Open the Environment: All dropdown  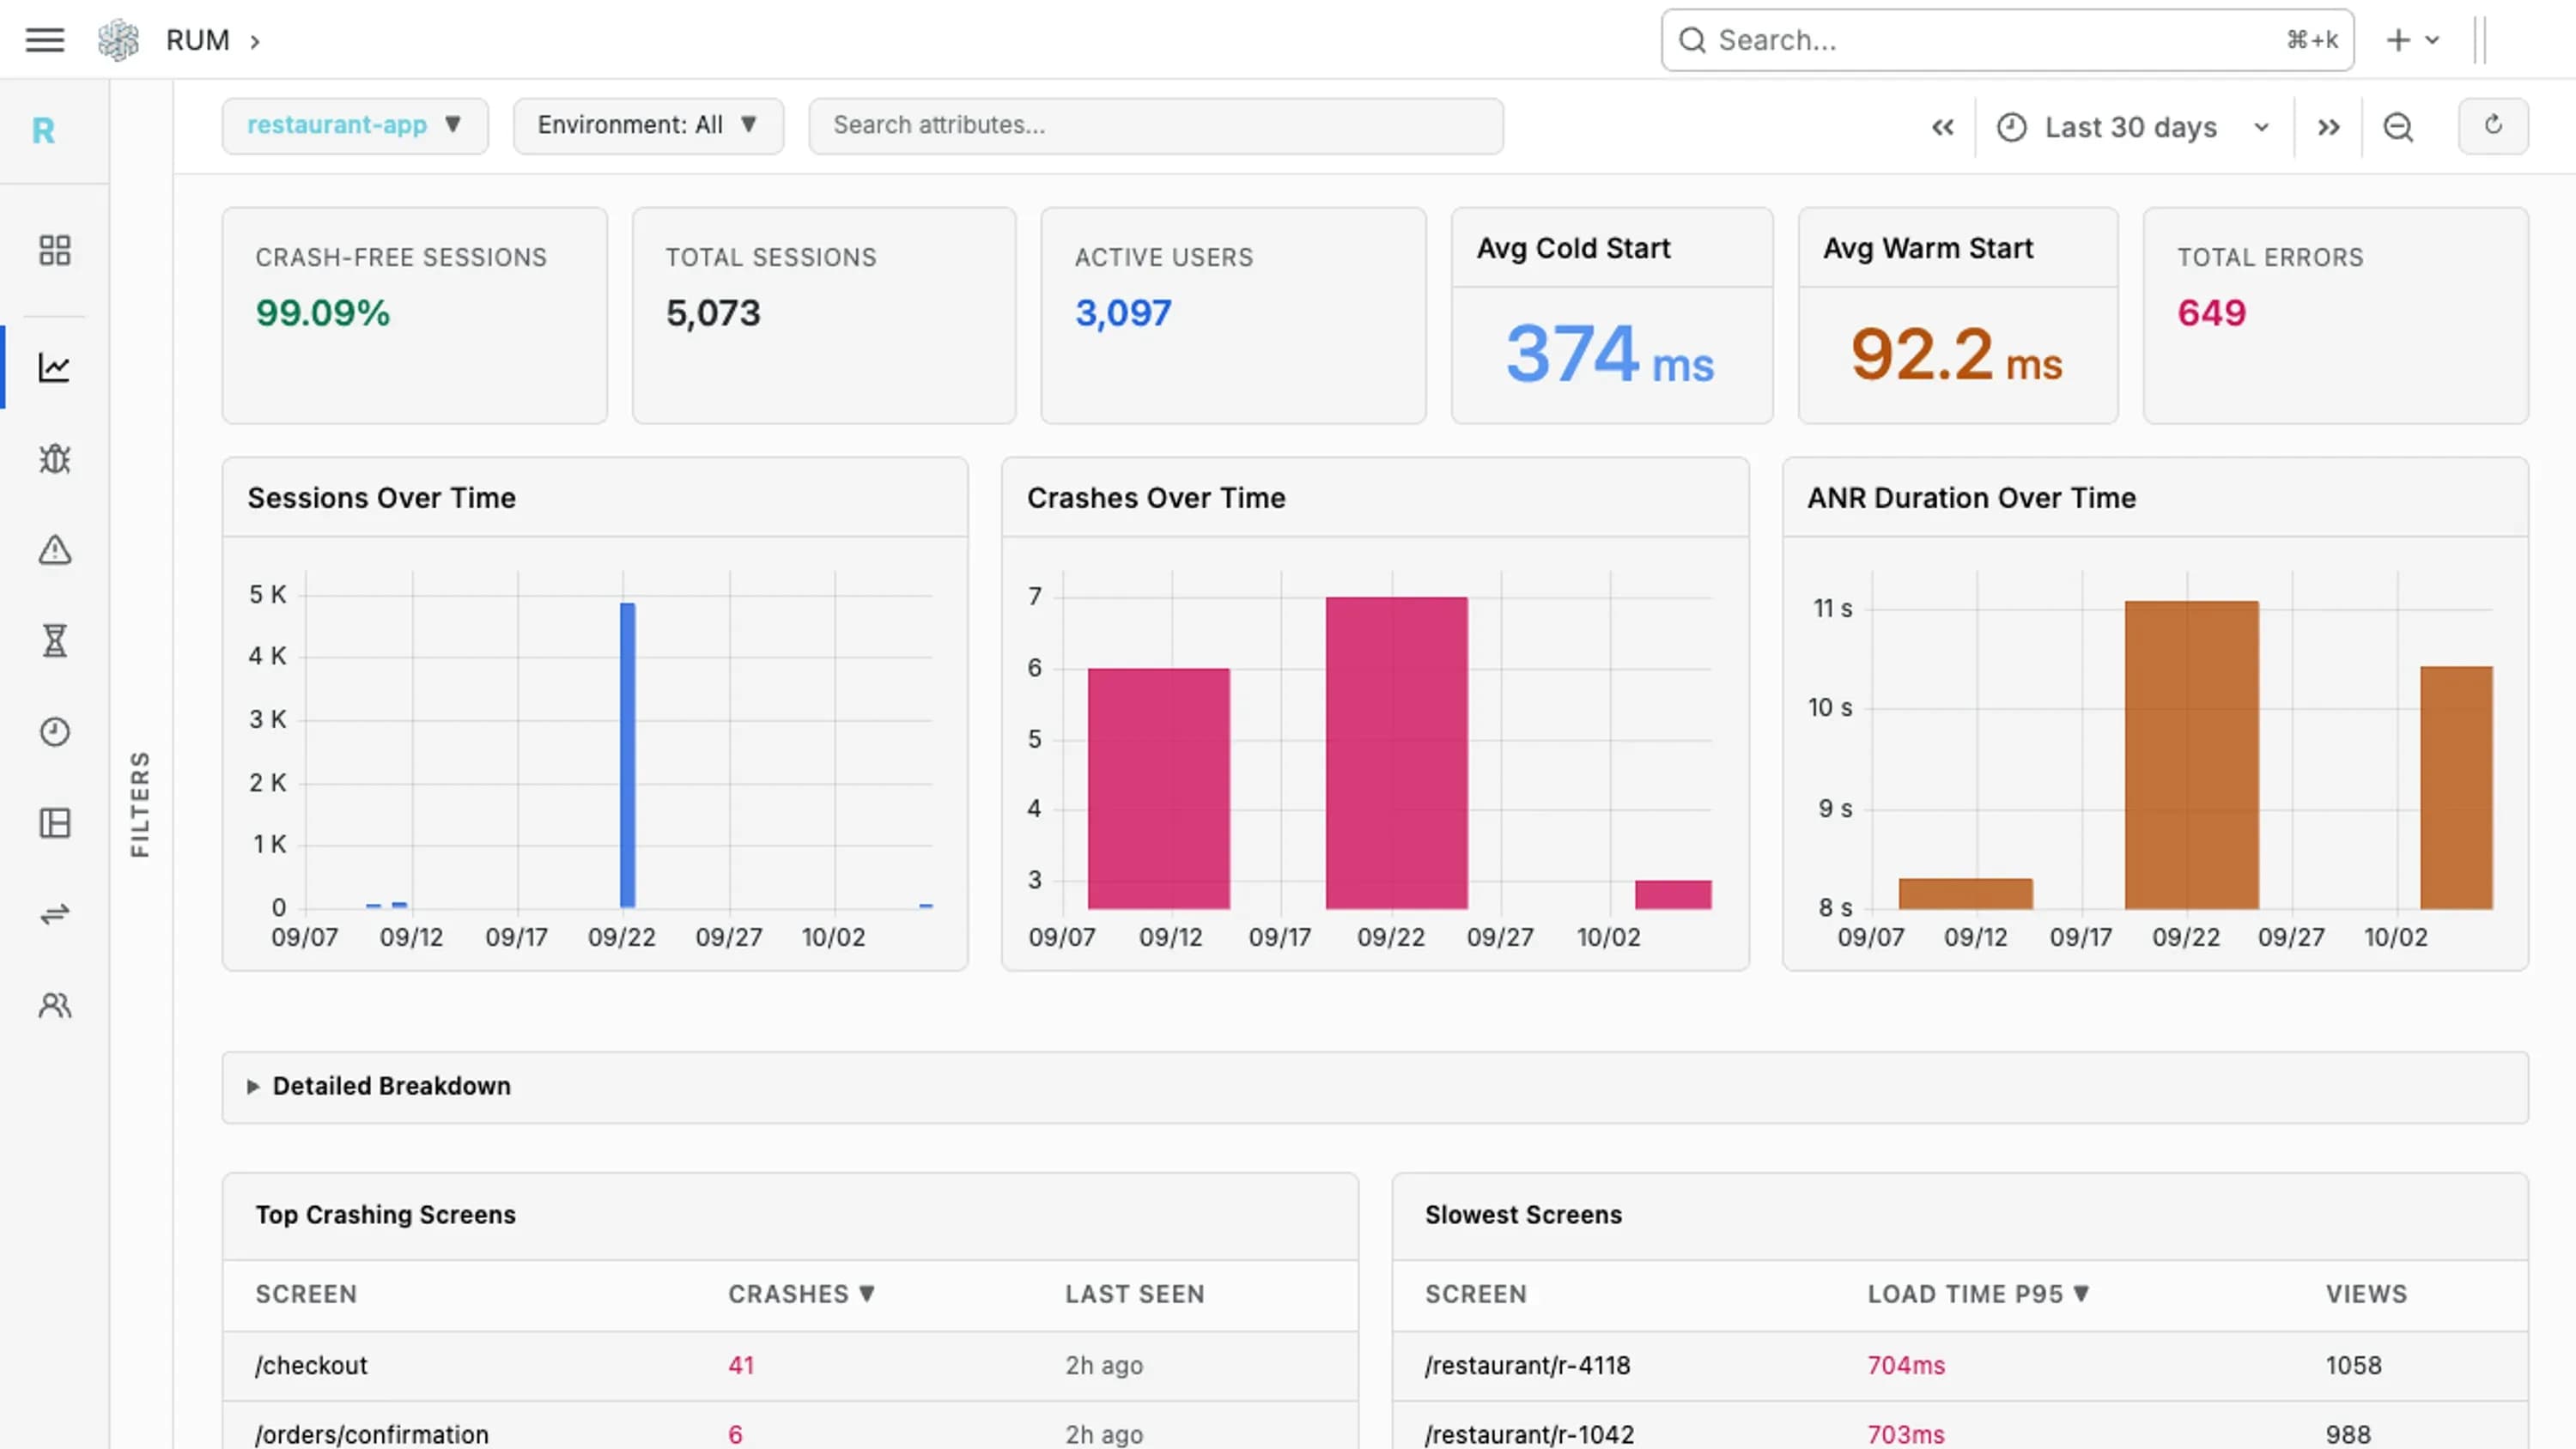(648, 126)
